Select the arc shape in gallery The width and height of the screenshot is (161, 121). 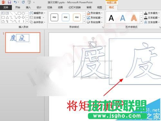pyautogui.click(x=11, y=21)
